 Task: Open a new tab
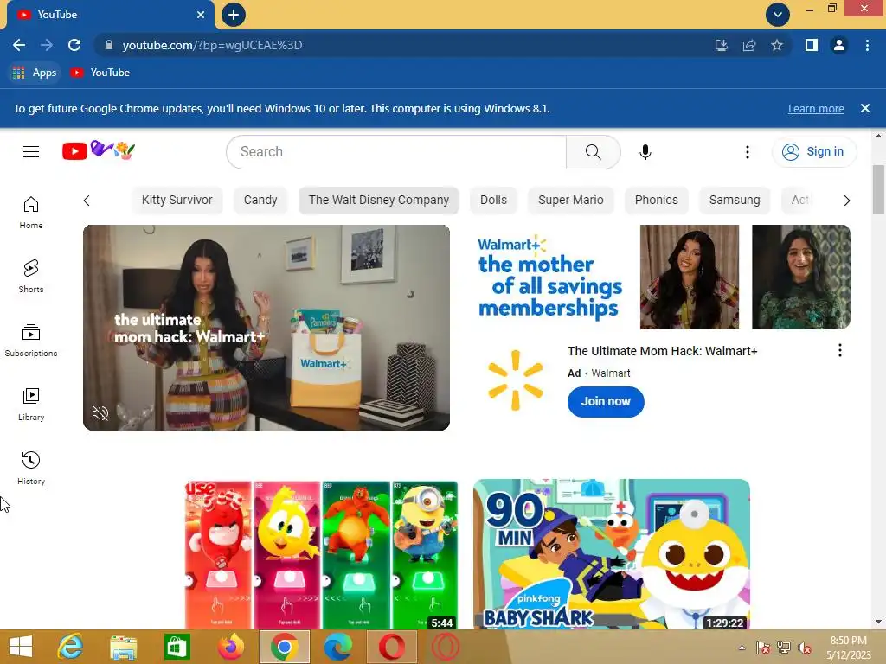coord(234,15)
